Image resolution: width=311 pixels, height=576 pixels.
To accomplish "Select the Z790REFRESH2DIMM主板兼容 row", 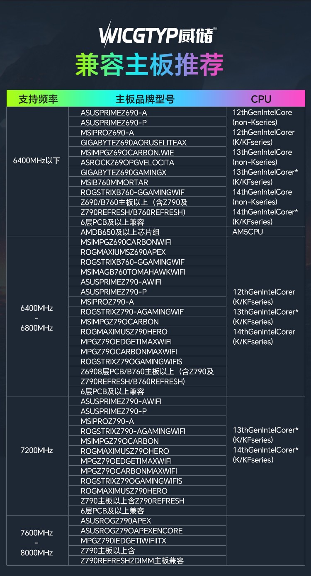I will (x=147, y=560).
